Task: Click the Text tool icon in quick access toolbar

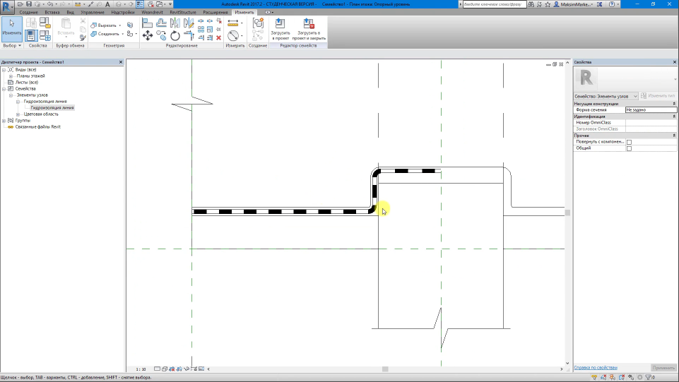Action: [x=107, y=4]
